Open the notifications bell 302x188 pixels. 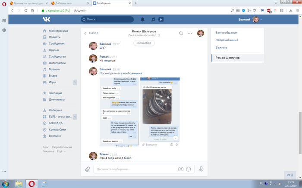click(x=143, y=19)
